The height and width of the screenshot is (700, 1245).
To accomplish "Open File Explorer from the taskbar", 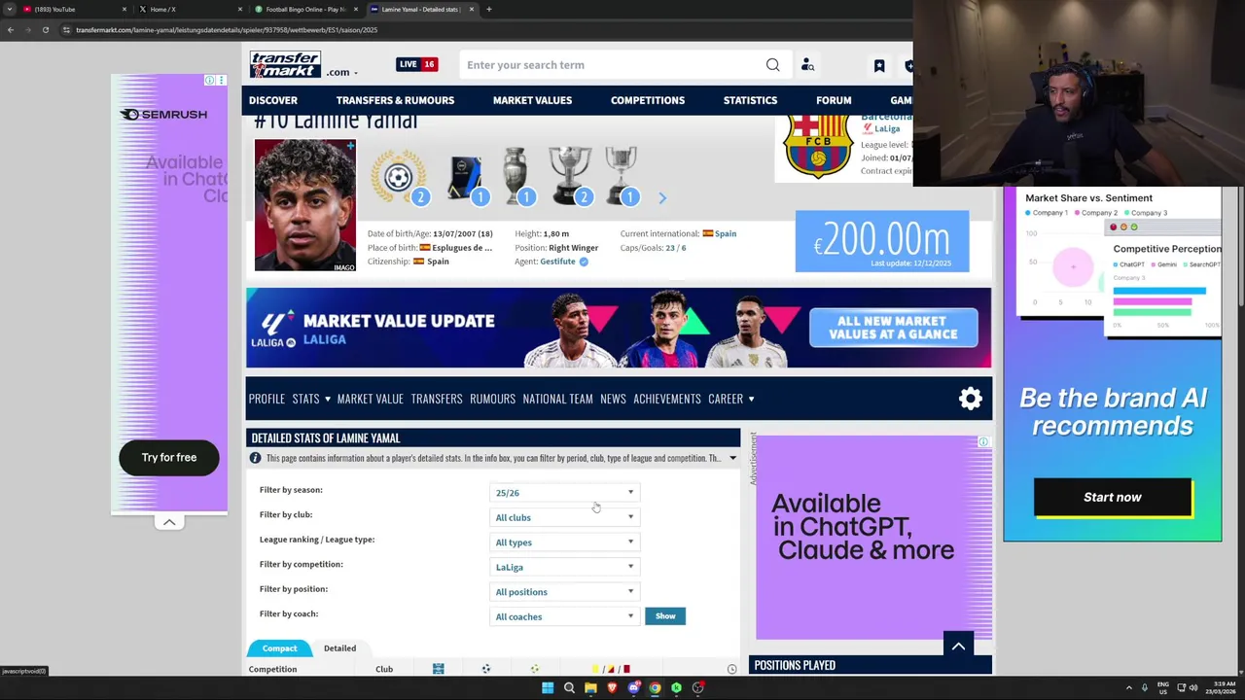I will click(590, 688).
